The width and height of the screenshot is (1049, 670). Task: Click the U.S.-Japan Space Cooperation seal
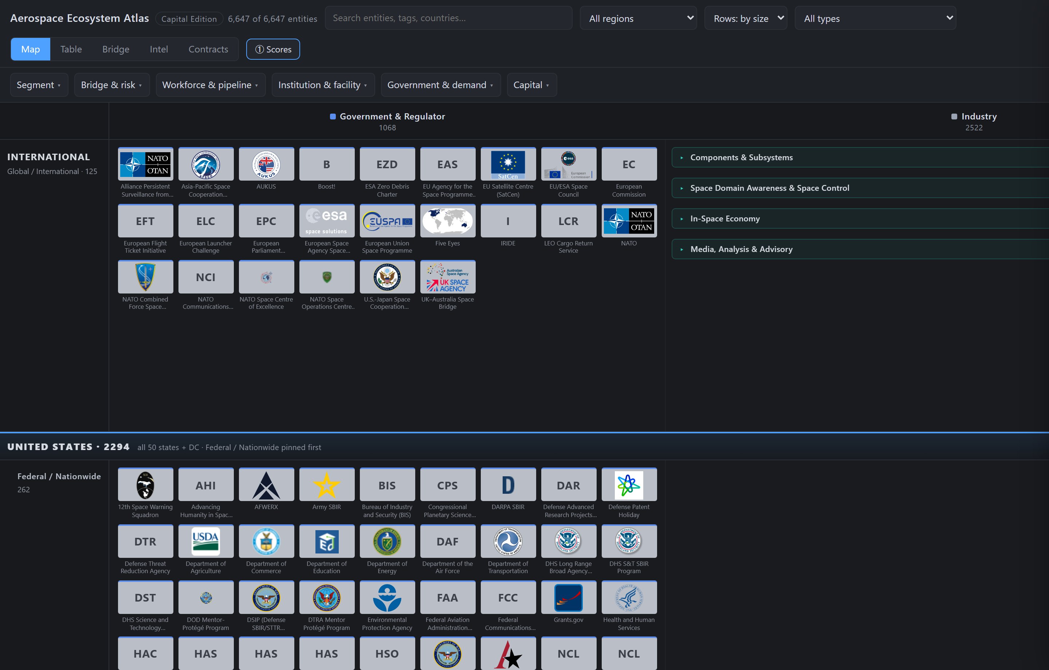(387, 277)
